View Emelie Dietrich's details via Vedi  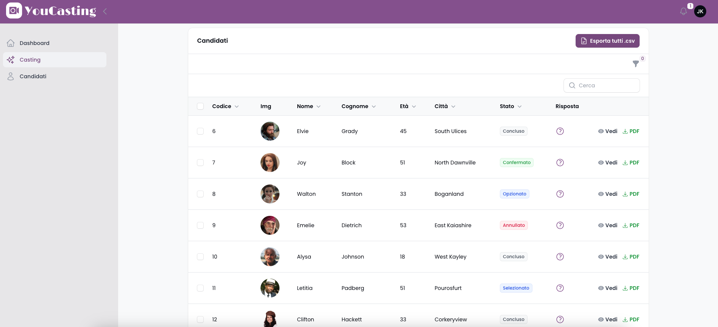click(x=608, y=225)
